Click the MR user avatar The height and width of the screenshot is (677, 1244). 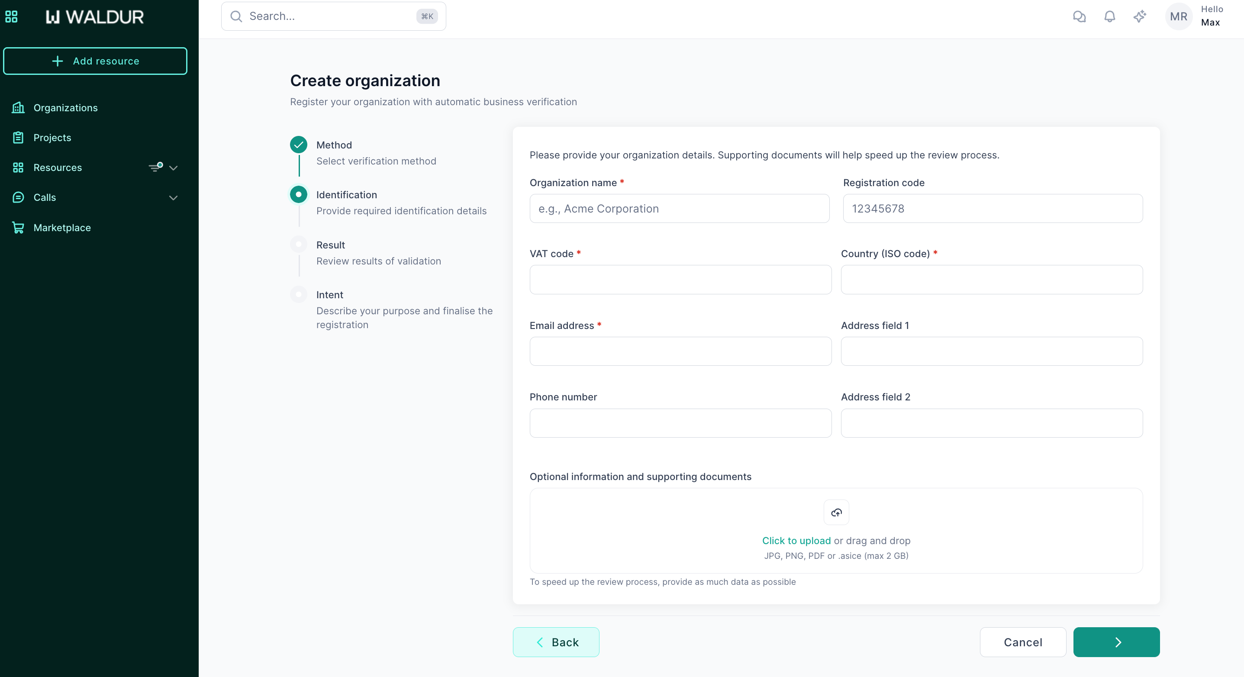pos(1178,17)
